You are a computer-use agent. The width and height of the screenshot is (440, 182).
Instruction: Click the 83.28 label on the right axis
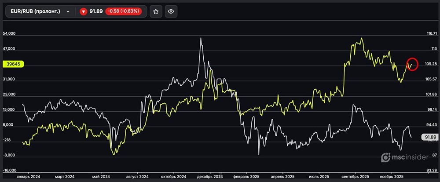pyautogui.click(x=431, y=170)
